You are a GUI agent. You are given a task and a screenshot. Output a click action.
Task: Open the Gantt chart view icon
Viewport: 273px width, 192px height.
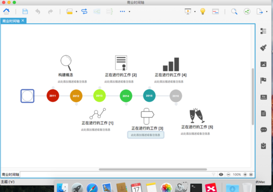tap(215, 11)
